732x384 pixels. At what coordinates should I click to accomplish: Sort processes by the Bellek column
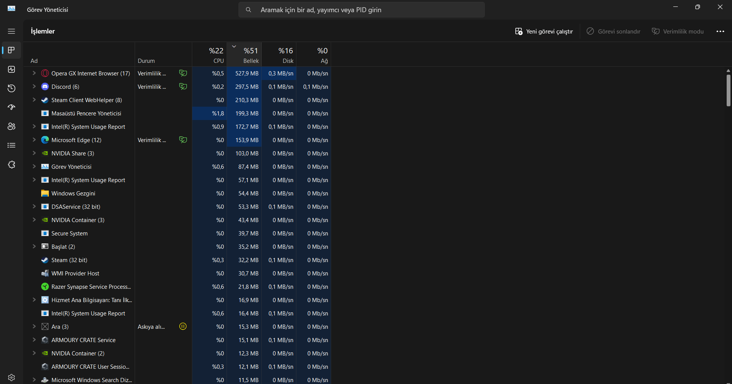click(x=244, y=54)
